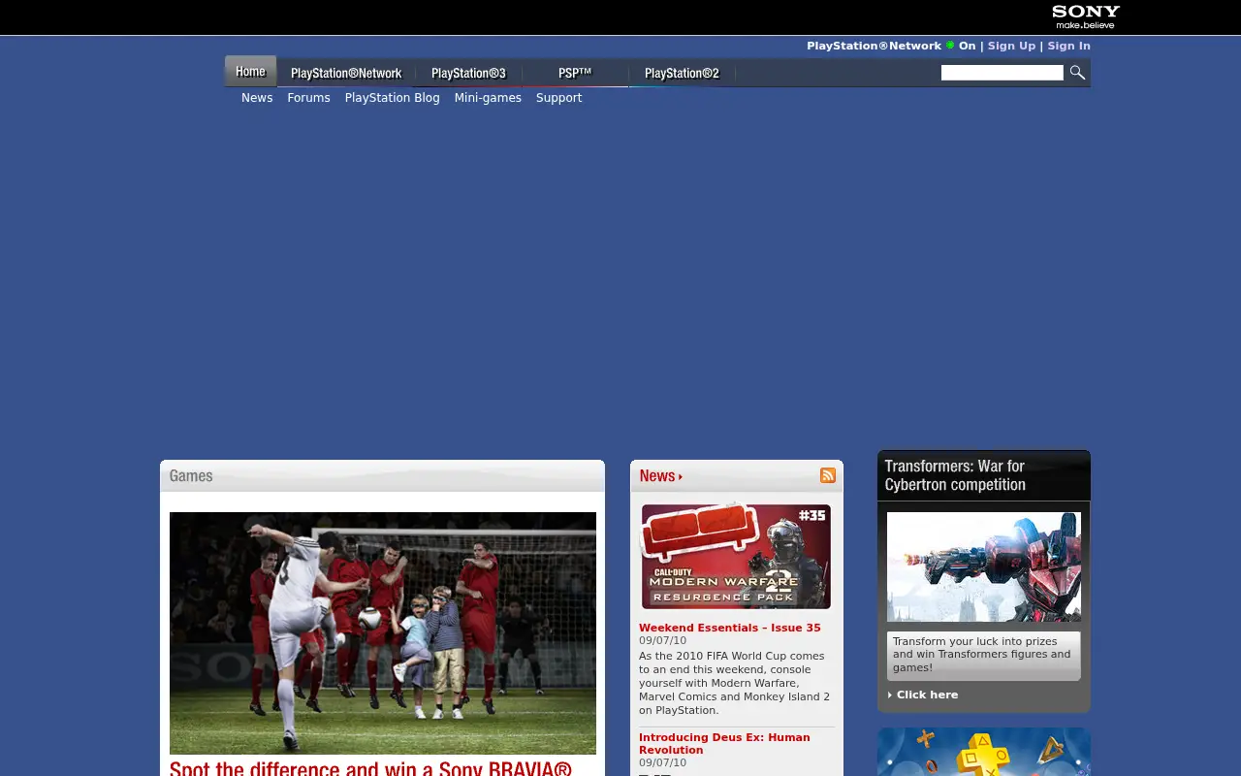1241x776 pixels.
Task: Click the Transform your luck into prizes text
Action: pos(982,655)
